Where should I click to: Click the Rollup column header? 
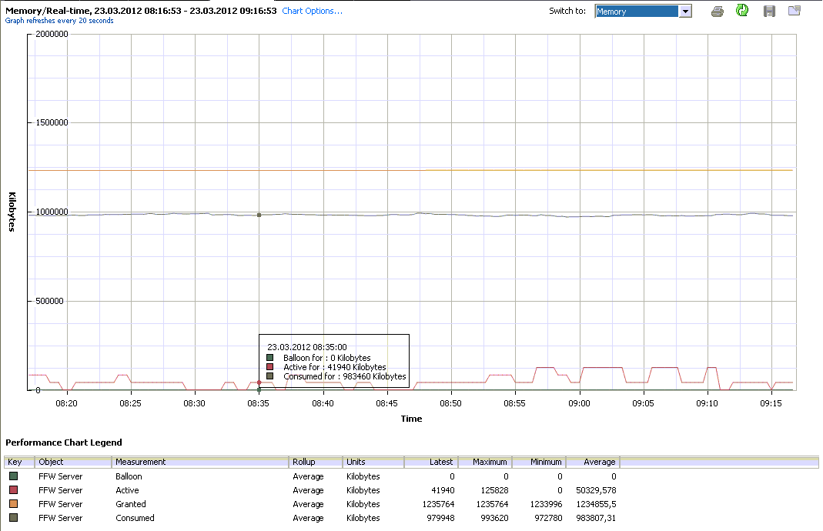point(316,462)
